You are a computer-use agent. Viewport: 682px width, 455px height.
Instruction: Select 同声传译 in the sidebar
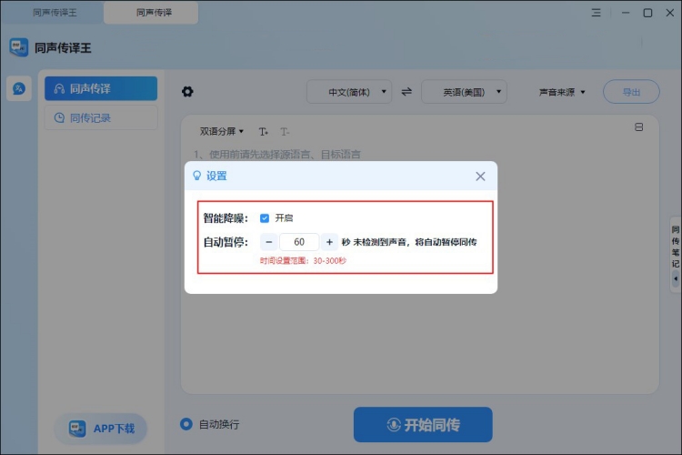(x=101, y=89)
